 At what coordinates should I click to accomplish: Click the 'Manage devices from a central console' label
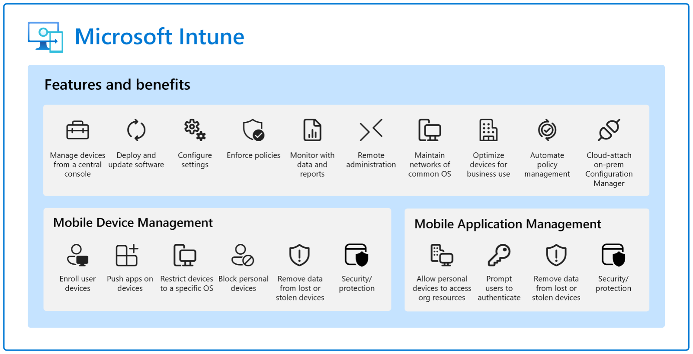pos(77,164)
